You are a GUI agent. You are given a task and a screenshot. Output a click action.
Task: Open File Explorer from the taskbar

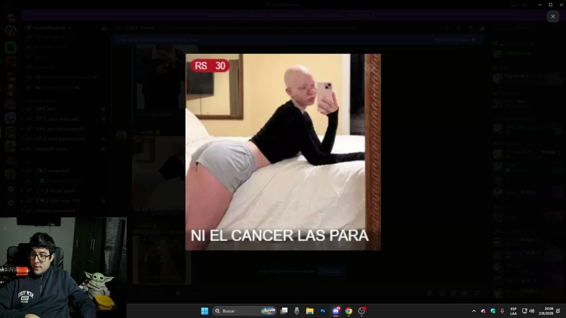(x=310, y=311)
